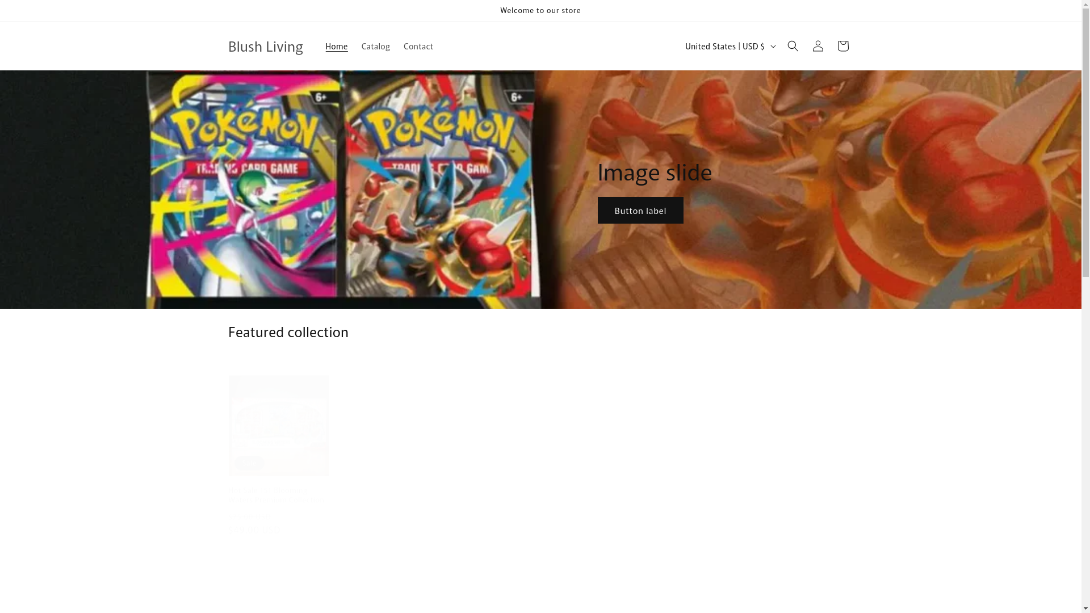The height and width of the screenshot is (613, 1090).
Task: Open the featured product thumbnail image
Action: click(x=279, y=425)
